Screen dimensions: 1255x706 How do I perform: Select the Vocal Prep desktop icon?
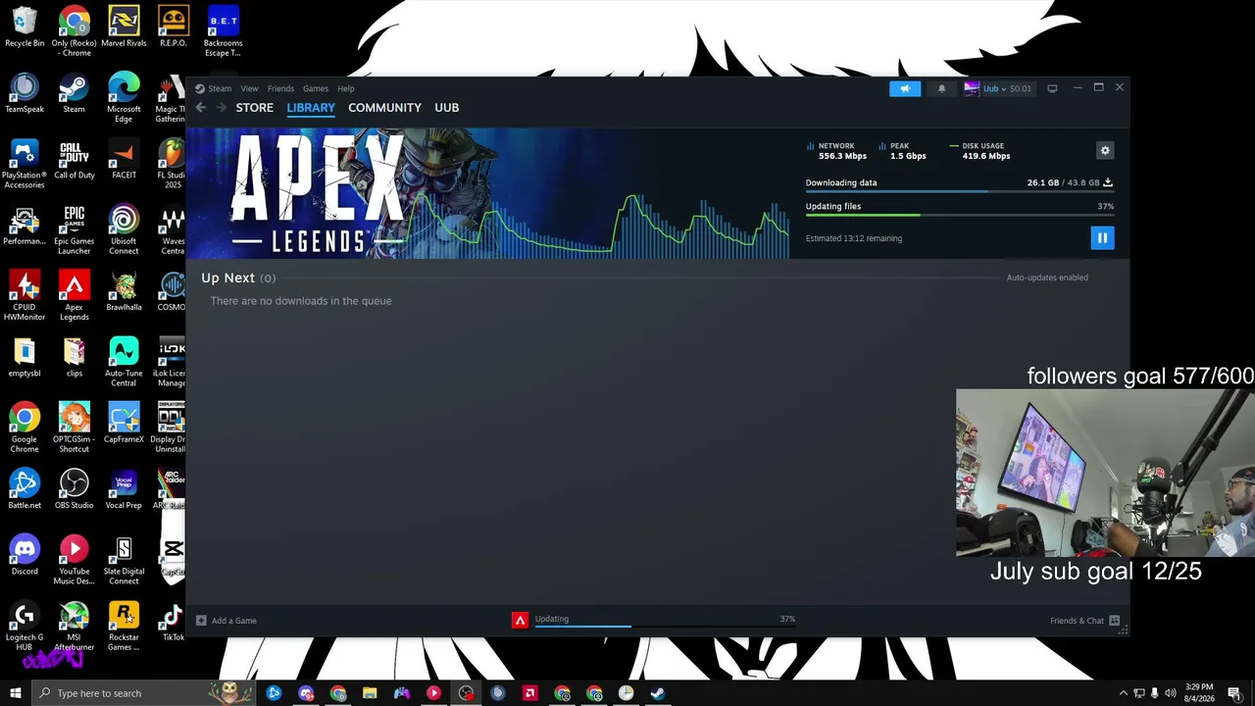(124, 490)
